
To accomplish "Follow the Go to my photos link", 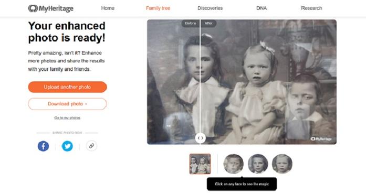I will point(67,118).
